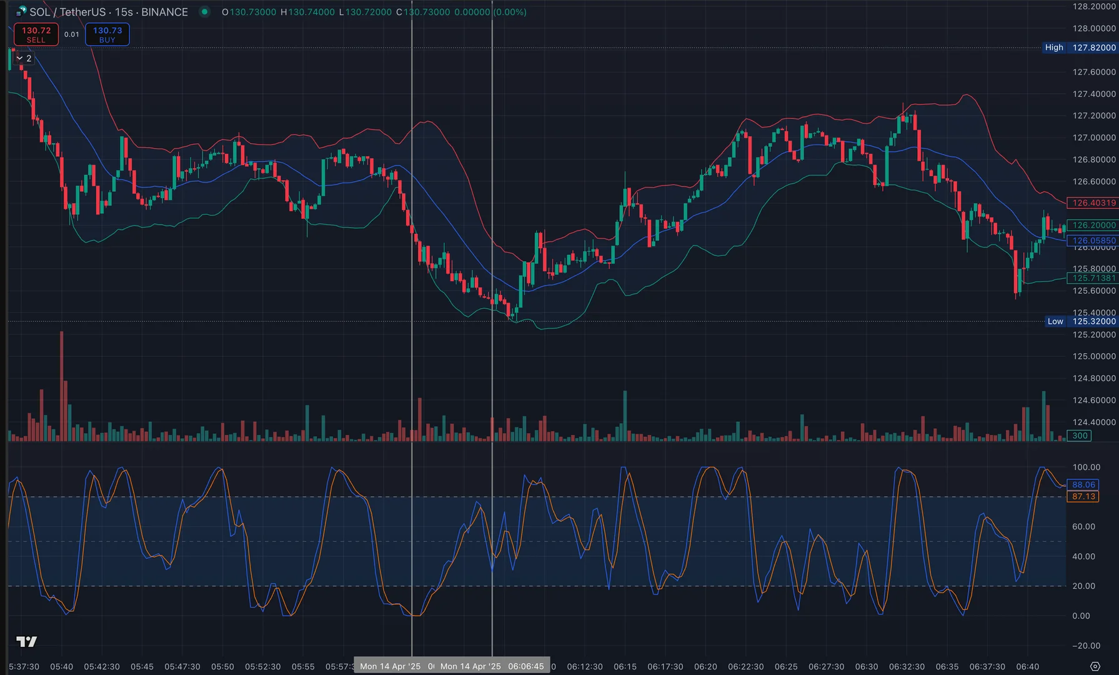Select the red 126.40319 upper band label
The image size is (1119, 675).
coord(1093,203)
